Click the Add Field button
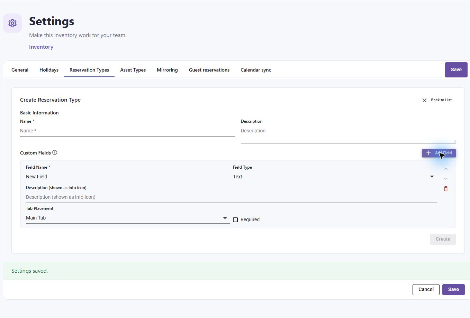Image resolution: width=470 pixels, height=318 pixels. [439, 153]
